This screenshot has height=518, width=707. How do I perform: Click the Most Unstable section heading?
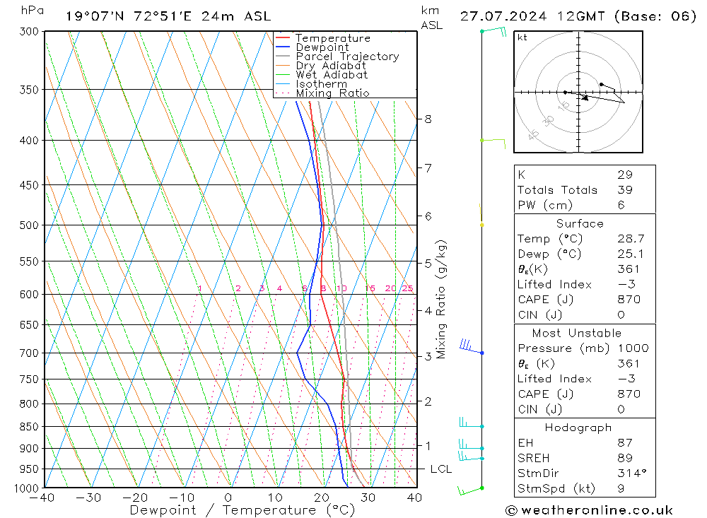[x=577, y=333]
